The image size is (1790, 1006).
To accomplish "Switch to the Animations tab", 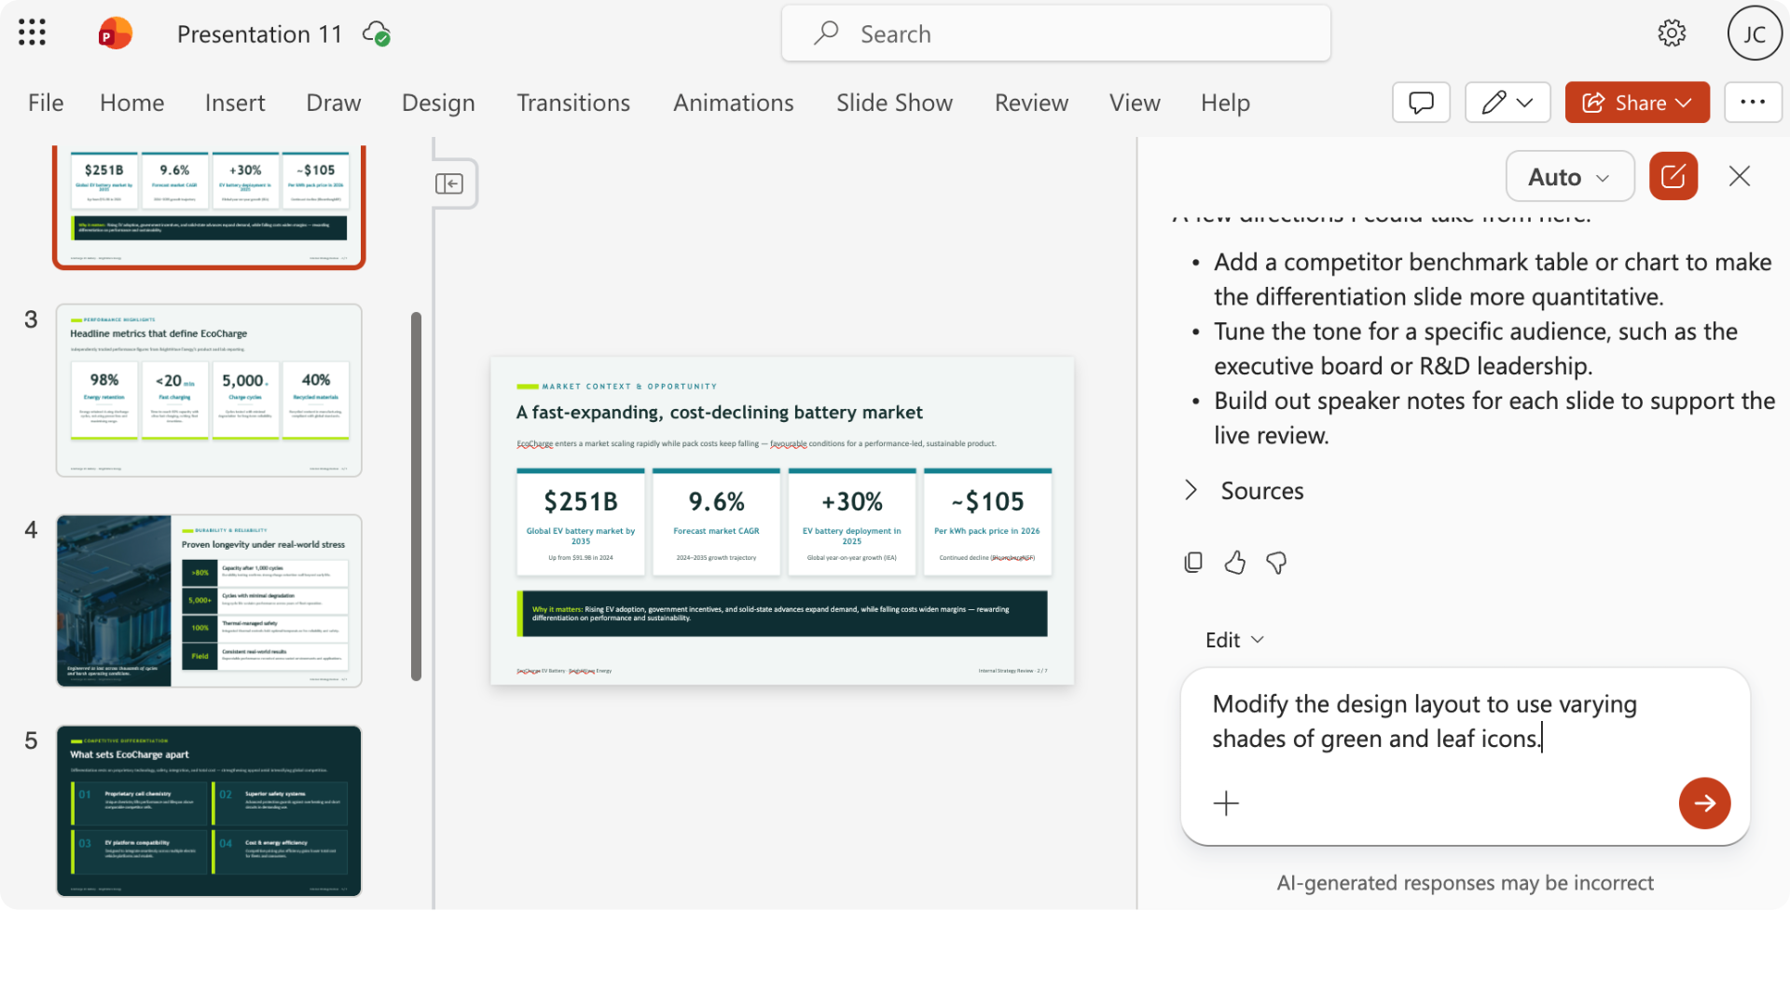I will click(x=734, y=102).
